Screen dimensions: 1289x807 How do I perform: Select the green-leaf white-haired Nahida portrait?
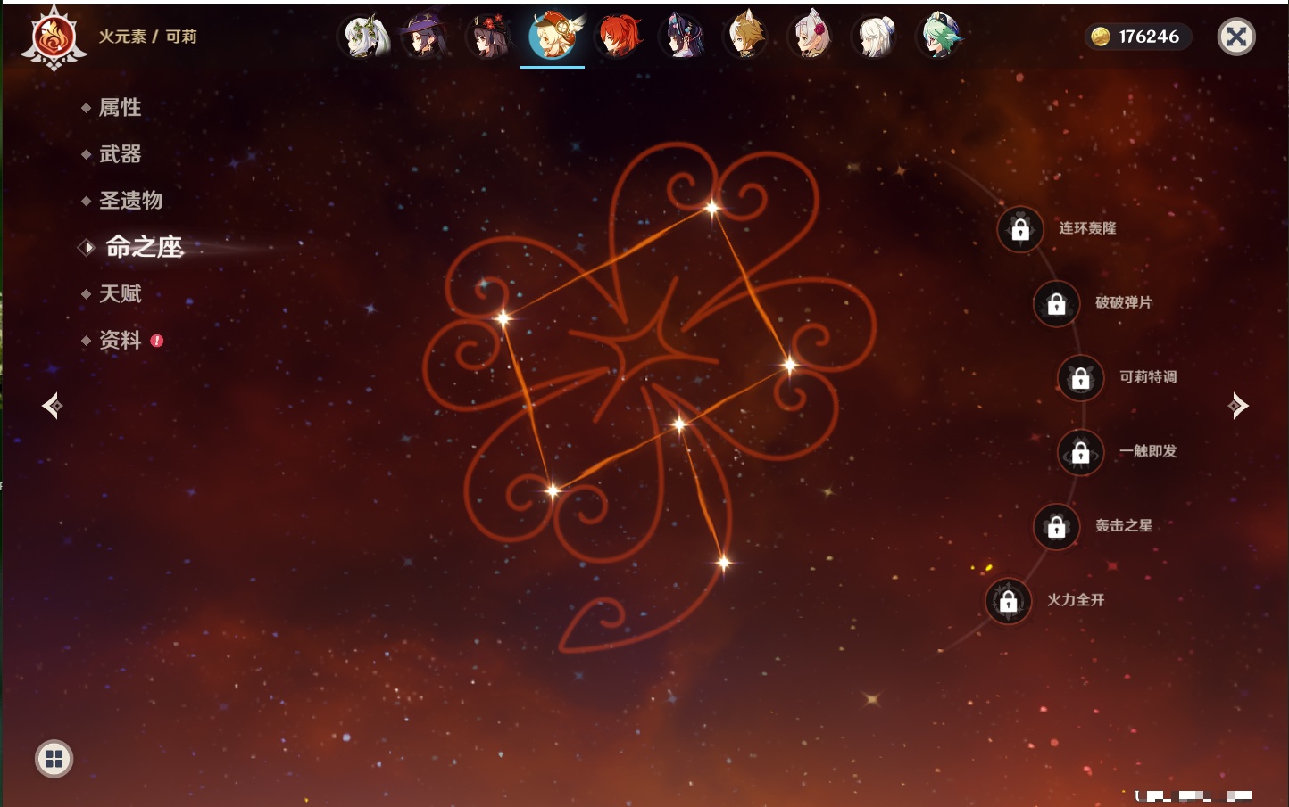pyautogui.click(x=367, y=37)
